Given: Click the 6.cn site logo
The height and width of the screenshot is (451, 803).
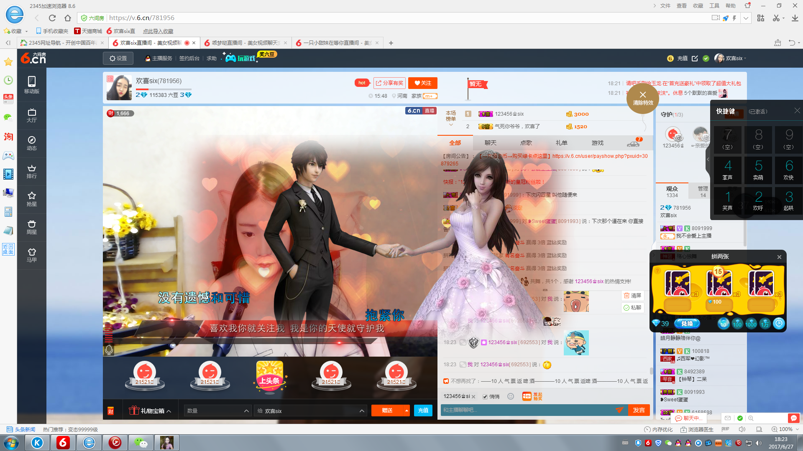Looking at the screenshot, I should [33, 58].
